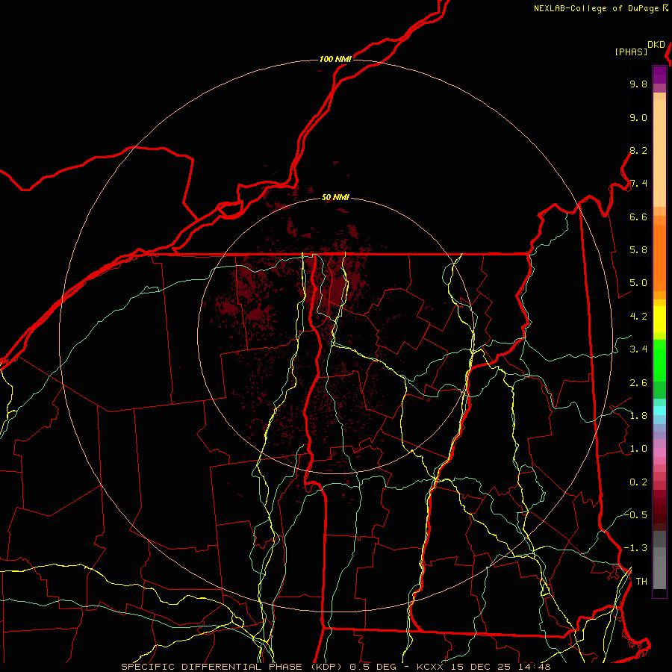This screenshot has height=672, width=672.
Task: Click the 1.8 value on the color scale
Action: [x=638, y=416]
